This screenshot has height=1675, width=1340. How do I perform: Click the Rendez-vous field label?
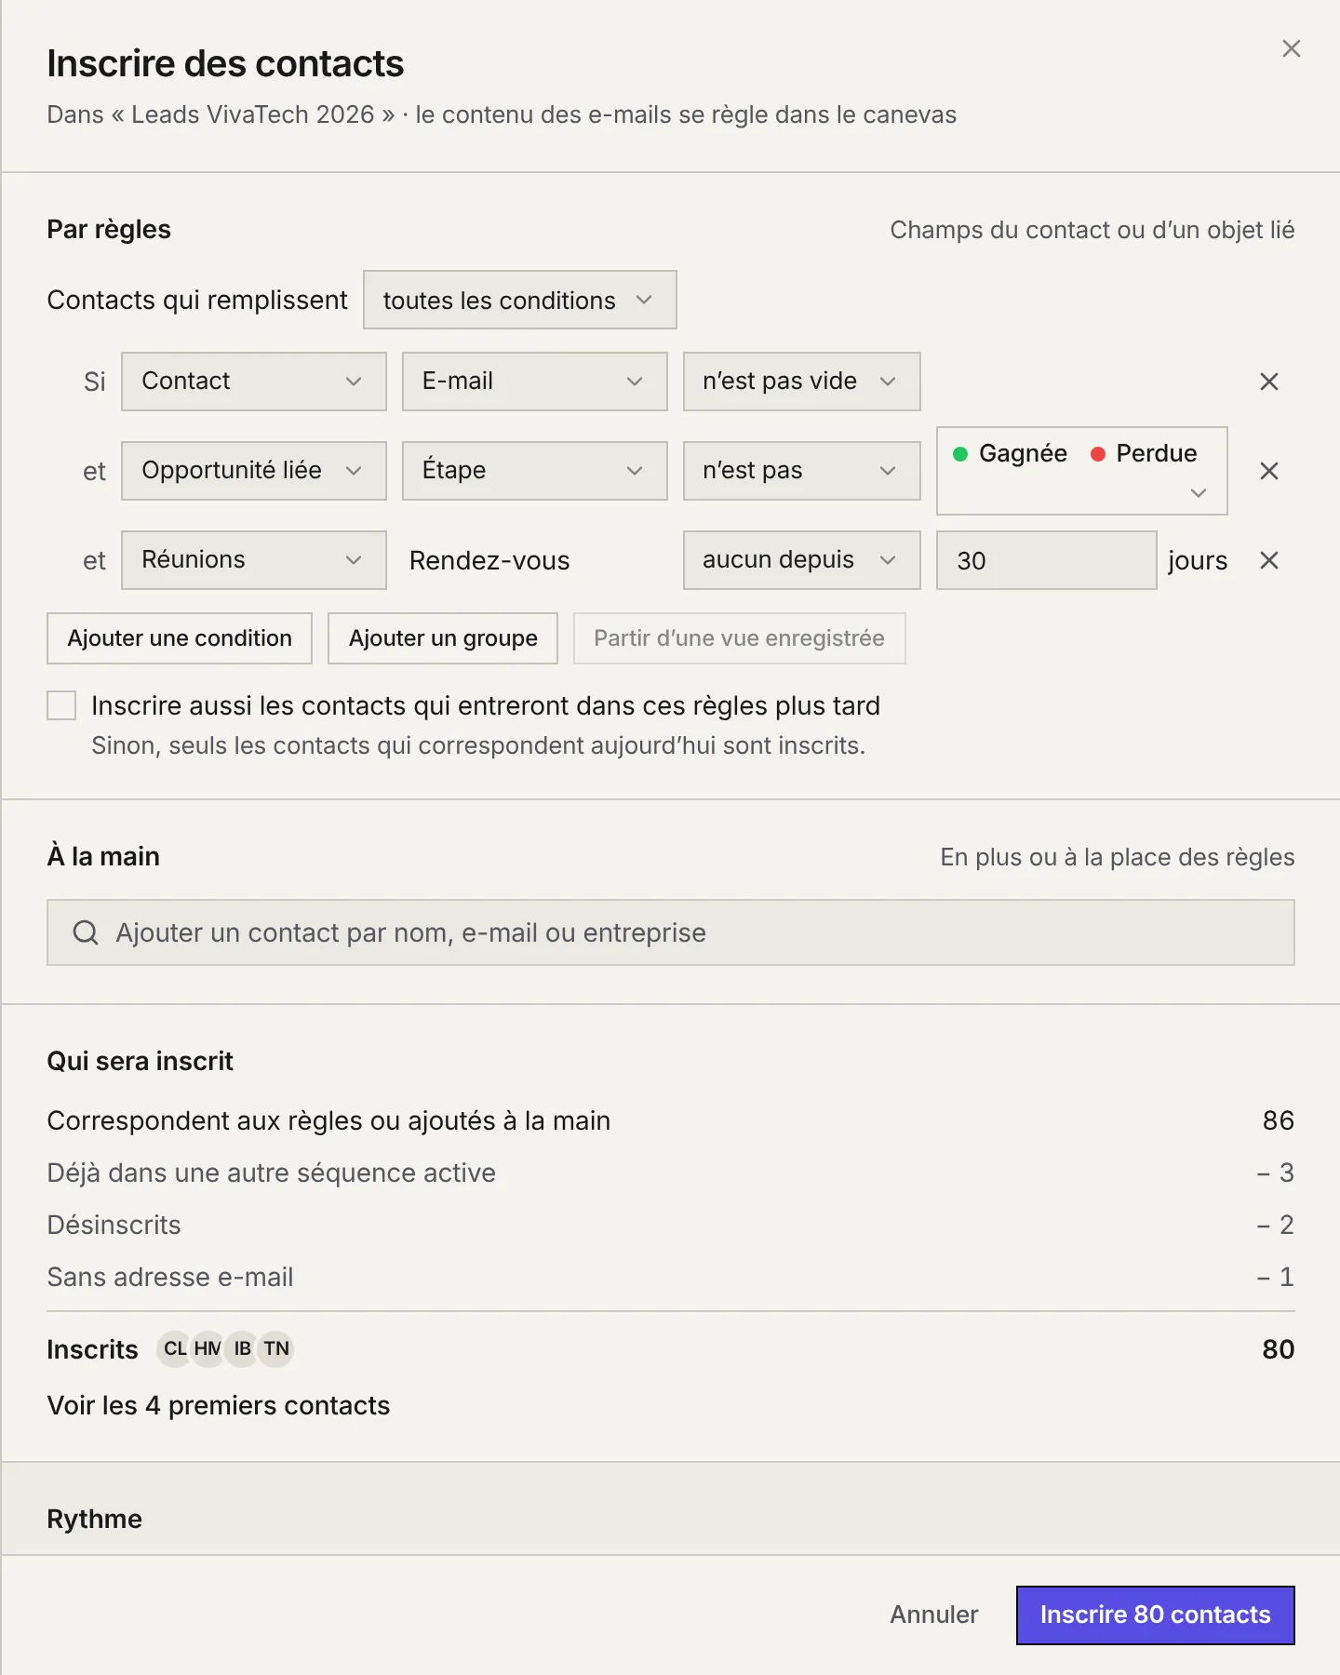tap(489, 560)
